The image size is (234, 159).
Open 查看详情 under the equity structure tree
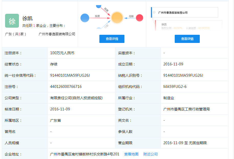(187, 39)
